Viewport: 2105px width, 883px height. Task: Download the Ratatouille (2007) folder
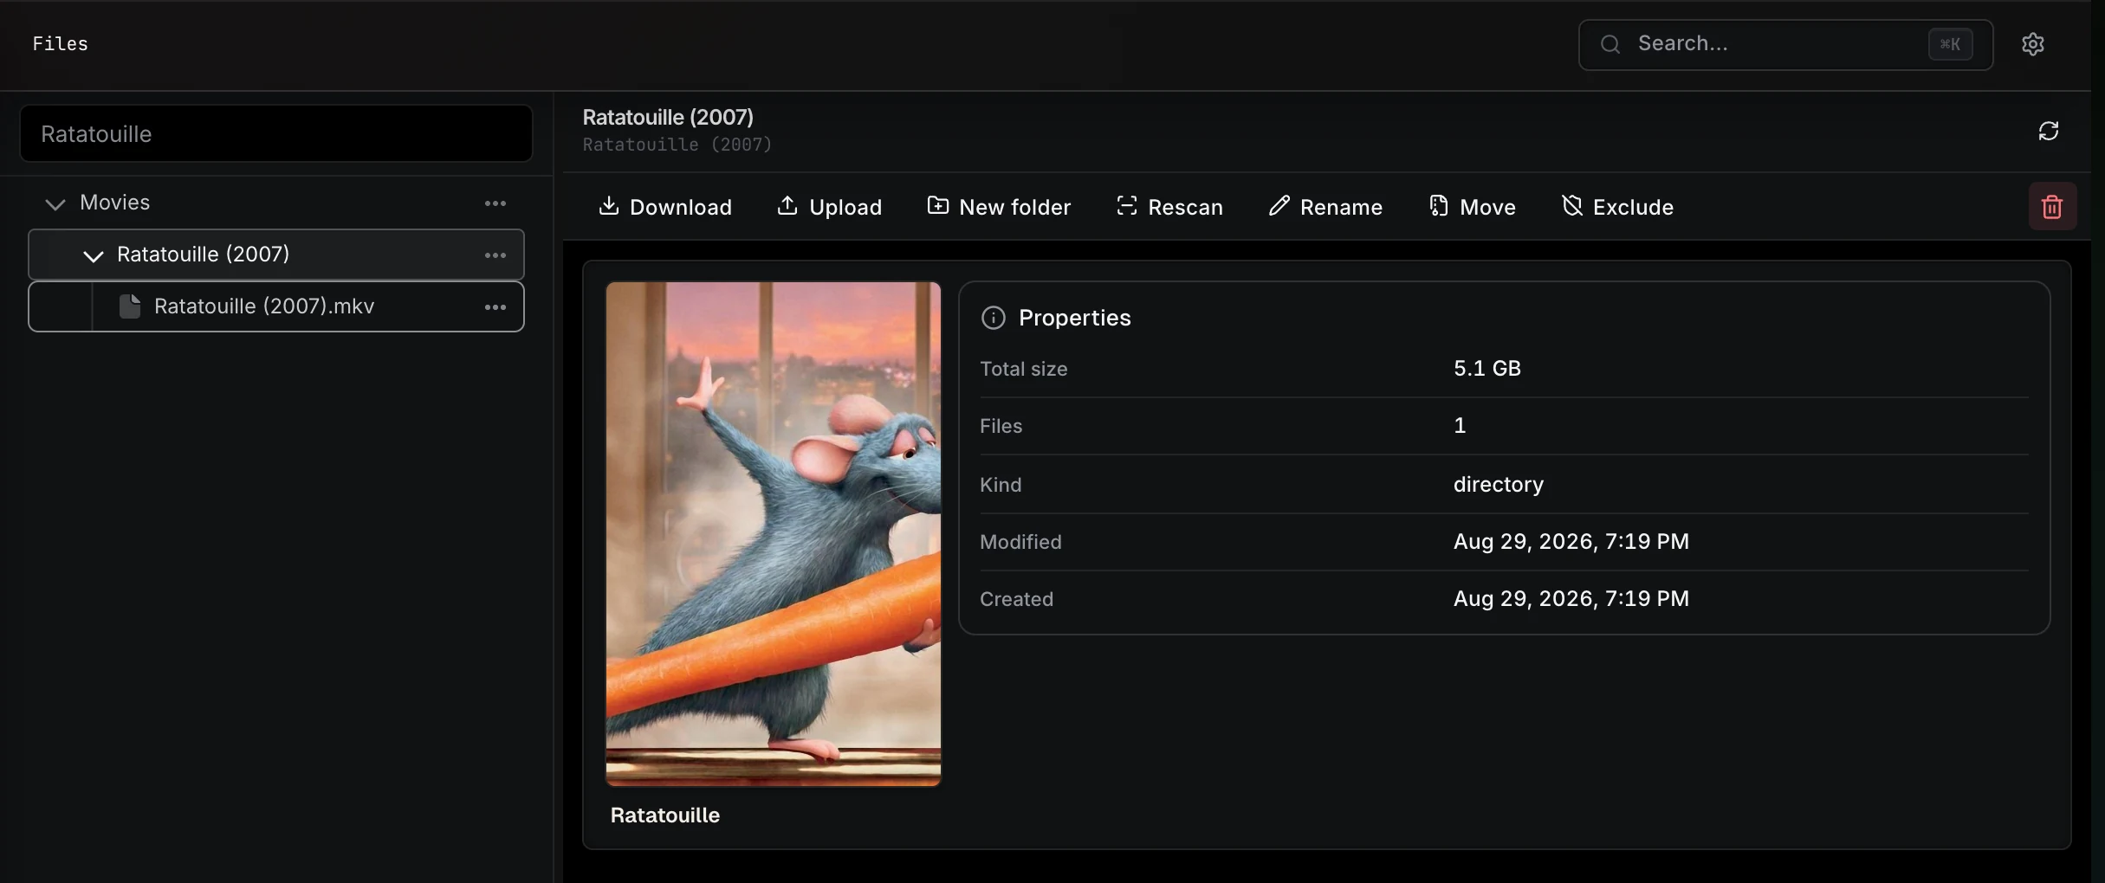coord(665,207)
